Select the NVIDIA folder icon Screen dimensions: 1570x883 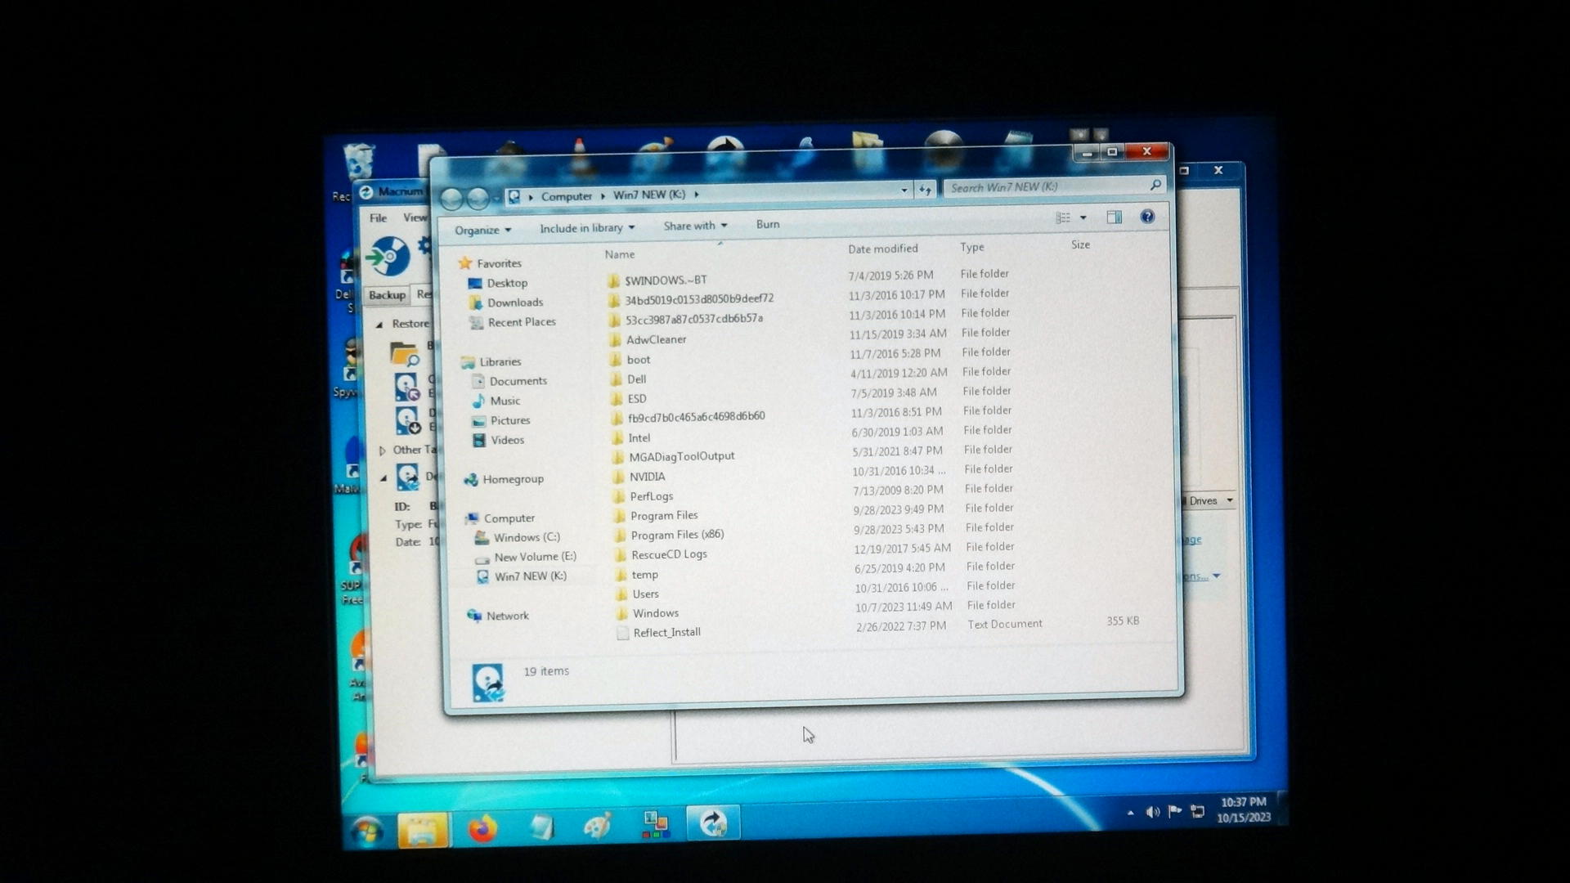(619, 477)
